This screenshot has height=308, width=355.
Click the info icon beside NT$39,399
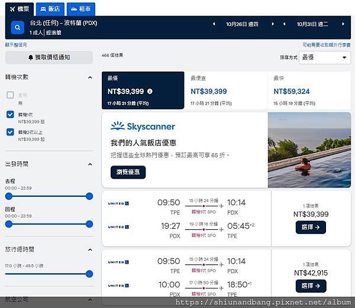pos(150,92)
